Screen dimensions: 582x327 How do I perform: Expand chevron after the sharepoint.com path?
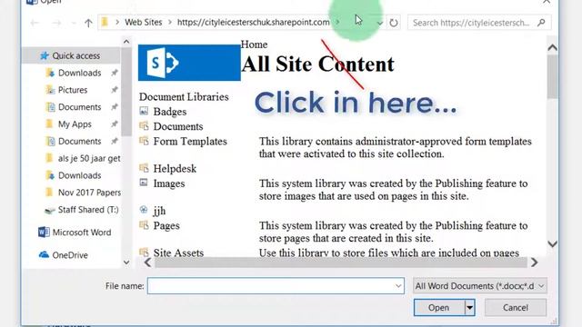337,22
